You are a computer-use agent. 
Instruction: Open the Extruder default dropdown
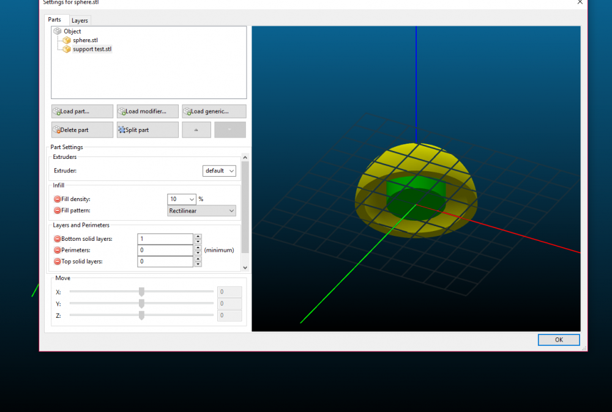(219, 171)
